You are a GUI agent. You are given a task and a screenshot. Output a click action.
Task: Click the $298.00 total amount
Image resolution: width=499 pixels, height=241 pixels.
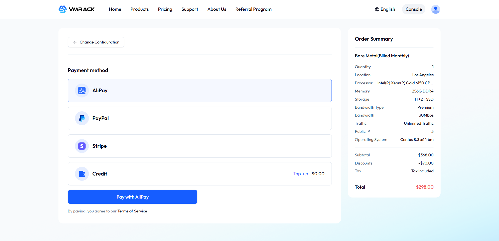pyautogui.click(x=425, y=187)
